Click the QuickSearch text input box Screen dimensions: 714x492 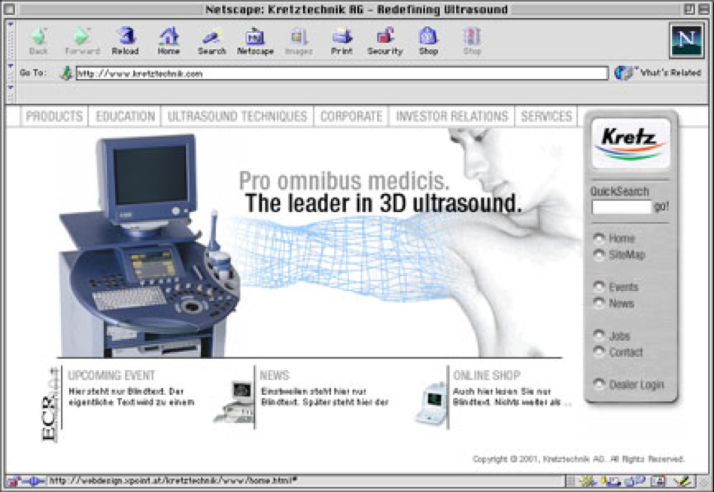pos(621,207)
